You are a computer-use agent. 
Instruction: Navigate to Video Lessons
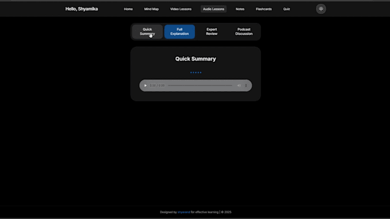tap(181, 9)
